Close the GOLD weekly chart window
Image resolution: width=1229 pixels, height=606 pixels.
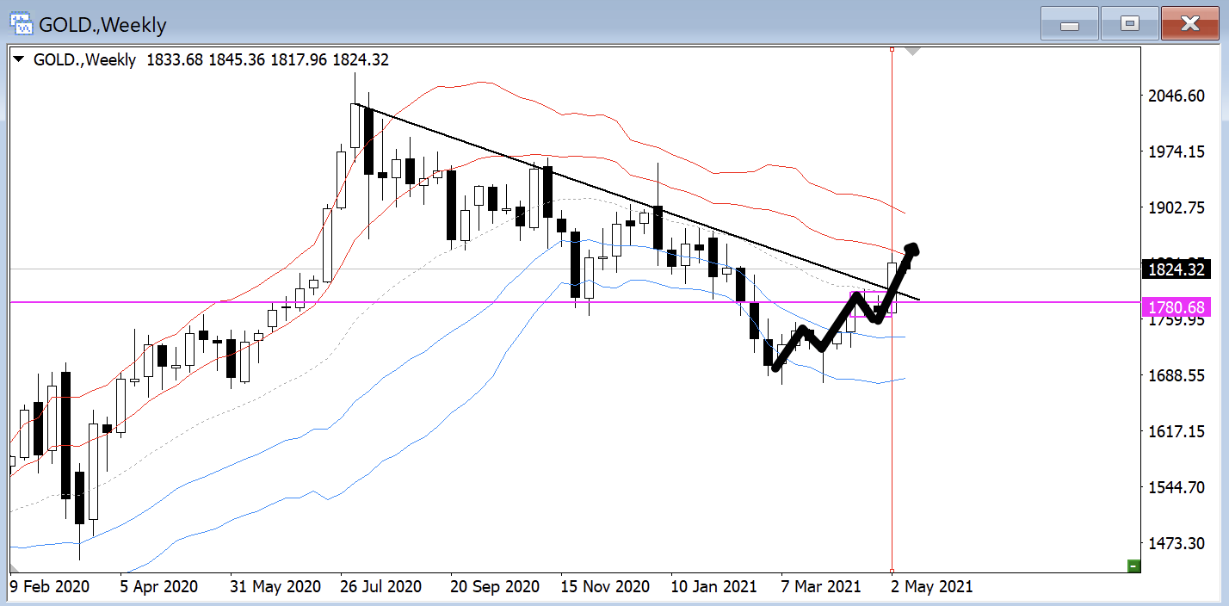[x=1190, y=24]
